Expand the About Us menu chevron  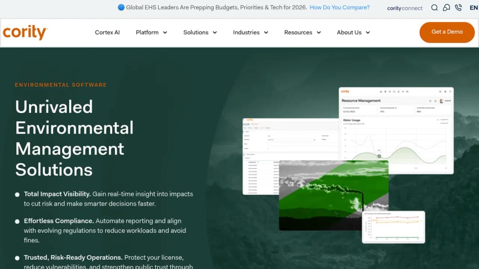tap(368, 33)
